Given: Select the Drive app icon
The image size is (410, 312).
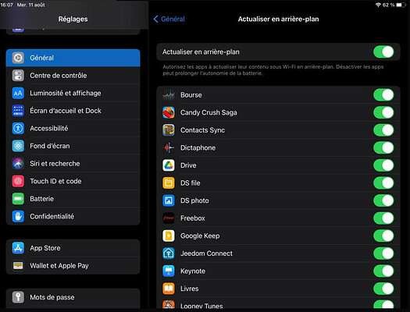Looking at the screenshot, I should point(169,165).
